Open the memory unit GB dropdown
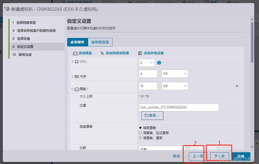 click(x=175, y=73)
